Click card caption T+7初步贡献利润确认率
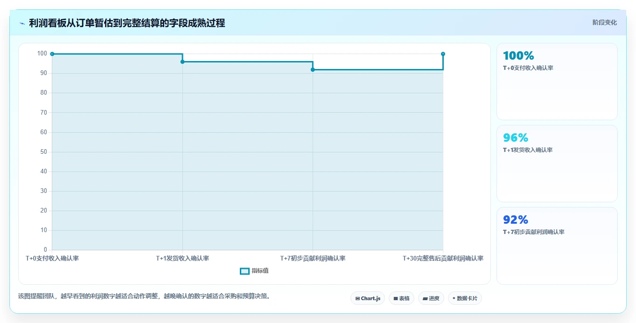Screen dimensions: 636x323 [x=533, y=232]
